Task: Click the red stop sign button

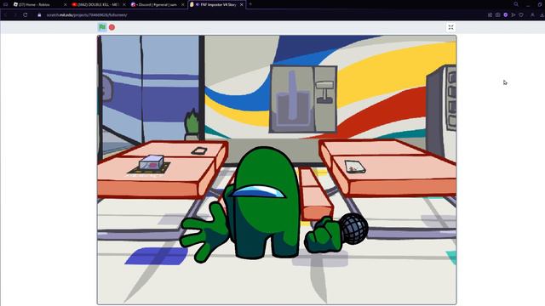Action: tap(112, 27)
